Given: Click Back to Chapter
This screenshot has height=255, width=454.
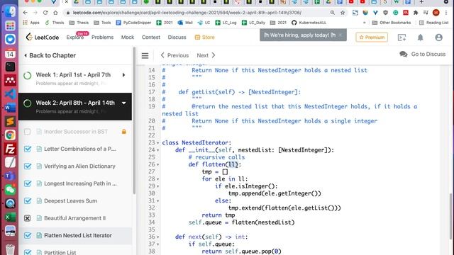Looking at the screenshot, I should [50, 55].
